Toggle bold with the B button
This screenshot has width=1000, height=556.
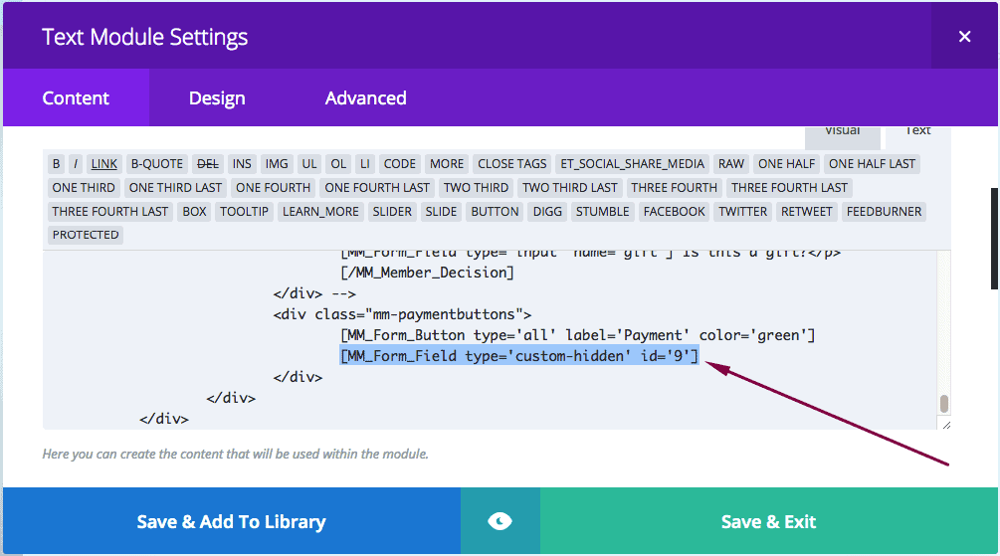(x=57, y=164)
